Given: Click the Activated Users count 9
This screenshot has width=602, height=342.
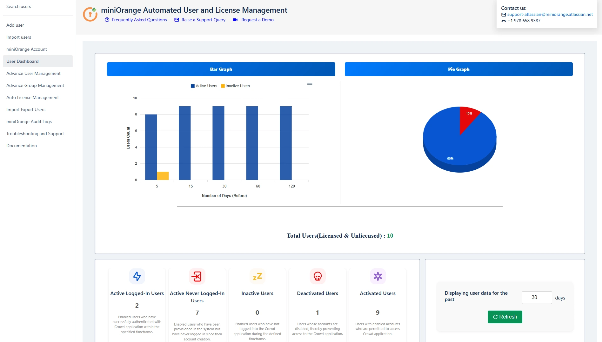Looking at the screenshot, I should pos(378,312).
